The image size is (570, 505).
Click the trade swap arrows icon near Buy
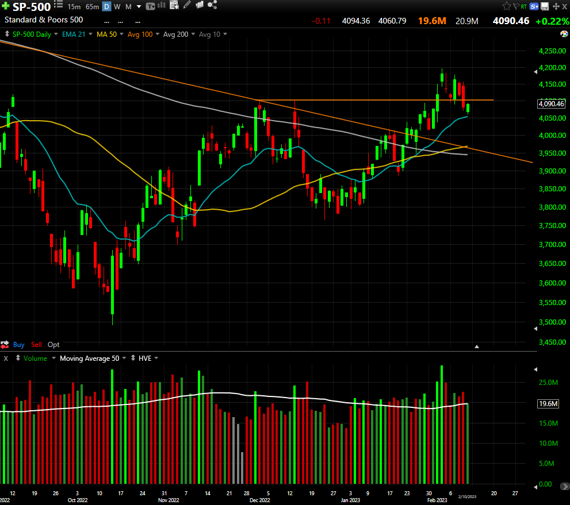tap(5, 345)
